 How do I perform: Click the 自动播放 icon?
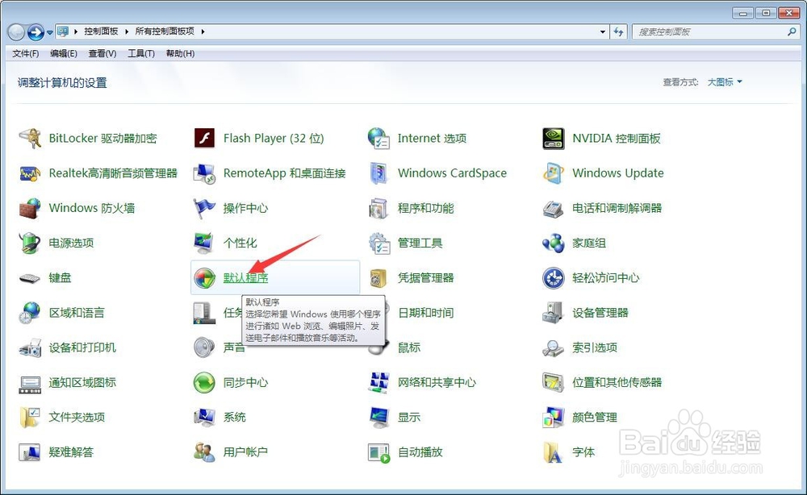pyautogui.click(x=378, y=453)
